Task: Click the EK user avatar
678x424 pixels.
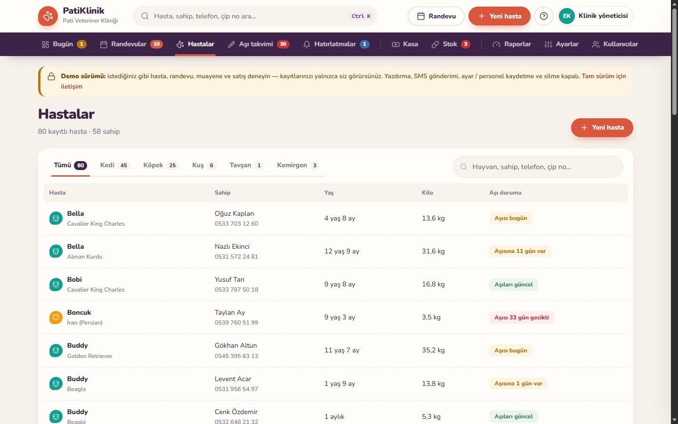Action: (567, 16)
